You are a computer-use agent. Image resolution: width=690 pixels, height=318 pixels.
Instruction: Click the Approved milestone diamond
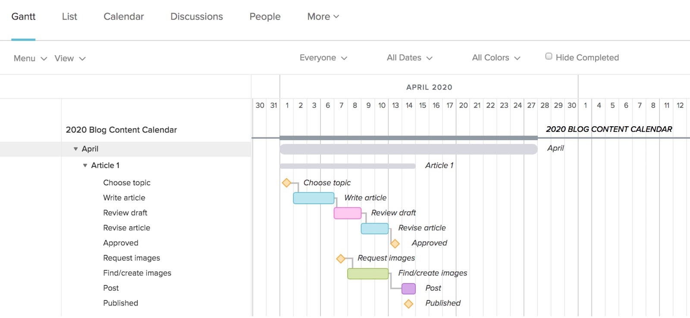tap(395, 243)
